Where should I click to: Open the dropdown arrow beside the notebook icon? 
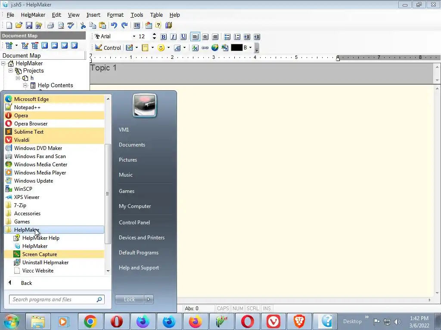pyautogui.click(x=153, y=48)
